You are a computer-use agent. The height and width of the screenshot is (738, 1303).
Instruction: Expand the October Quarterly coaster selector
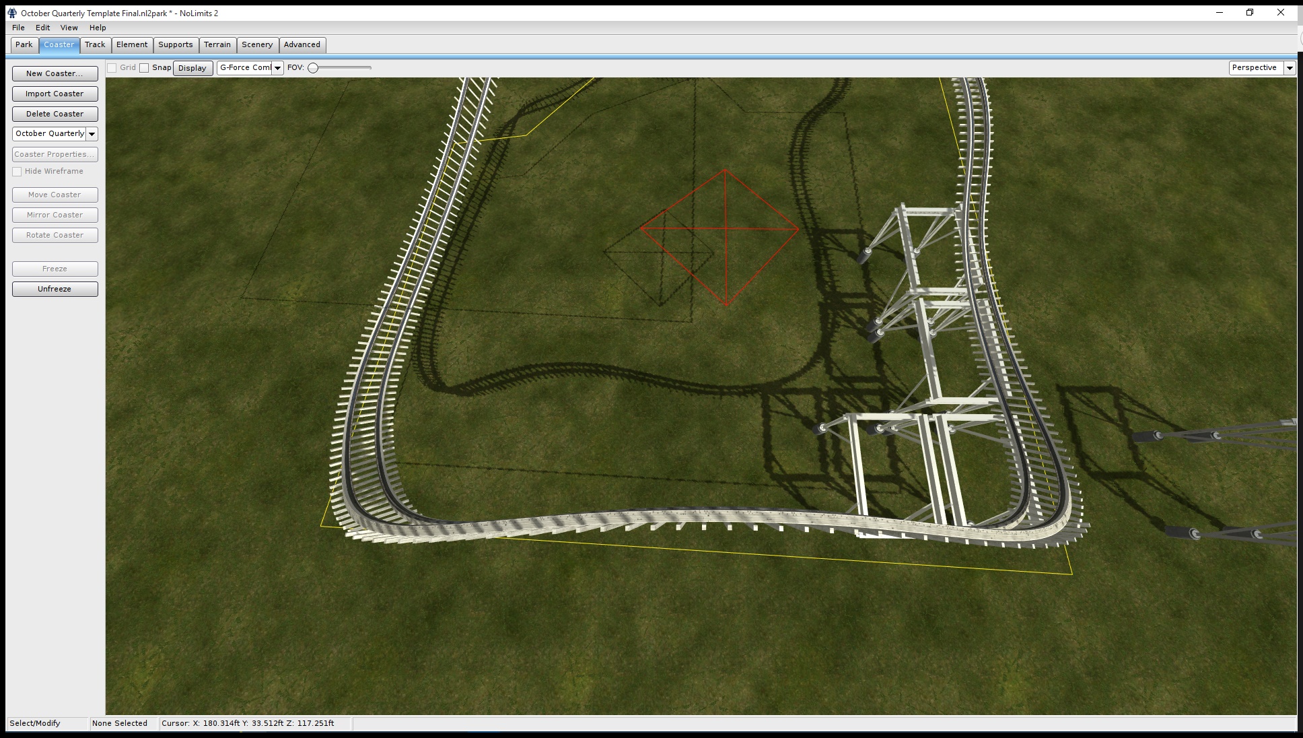click(x=92, y=134)
